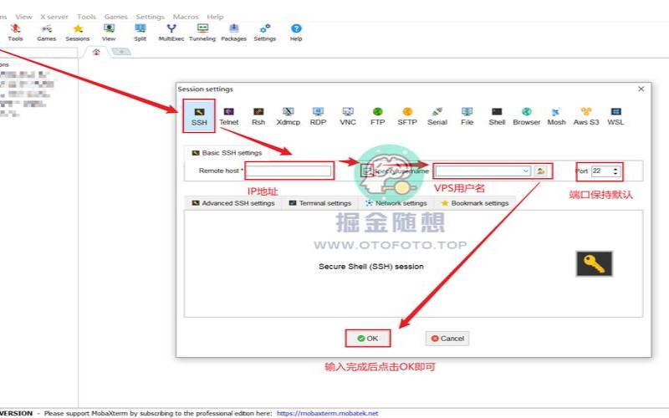
Task: Open the Games menu
Action: 116,17
